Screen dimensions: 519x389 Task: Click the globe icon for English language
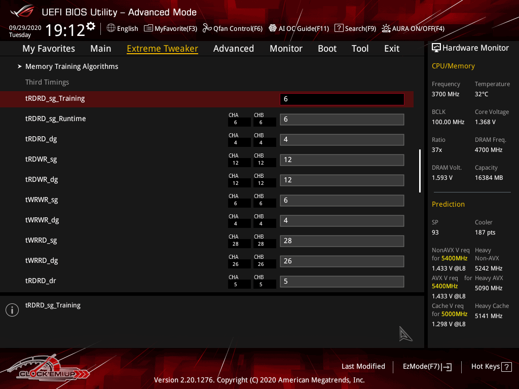coord(111,28)
